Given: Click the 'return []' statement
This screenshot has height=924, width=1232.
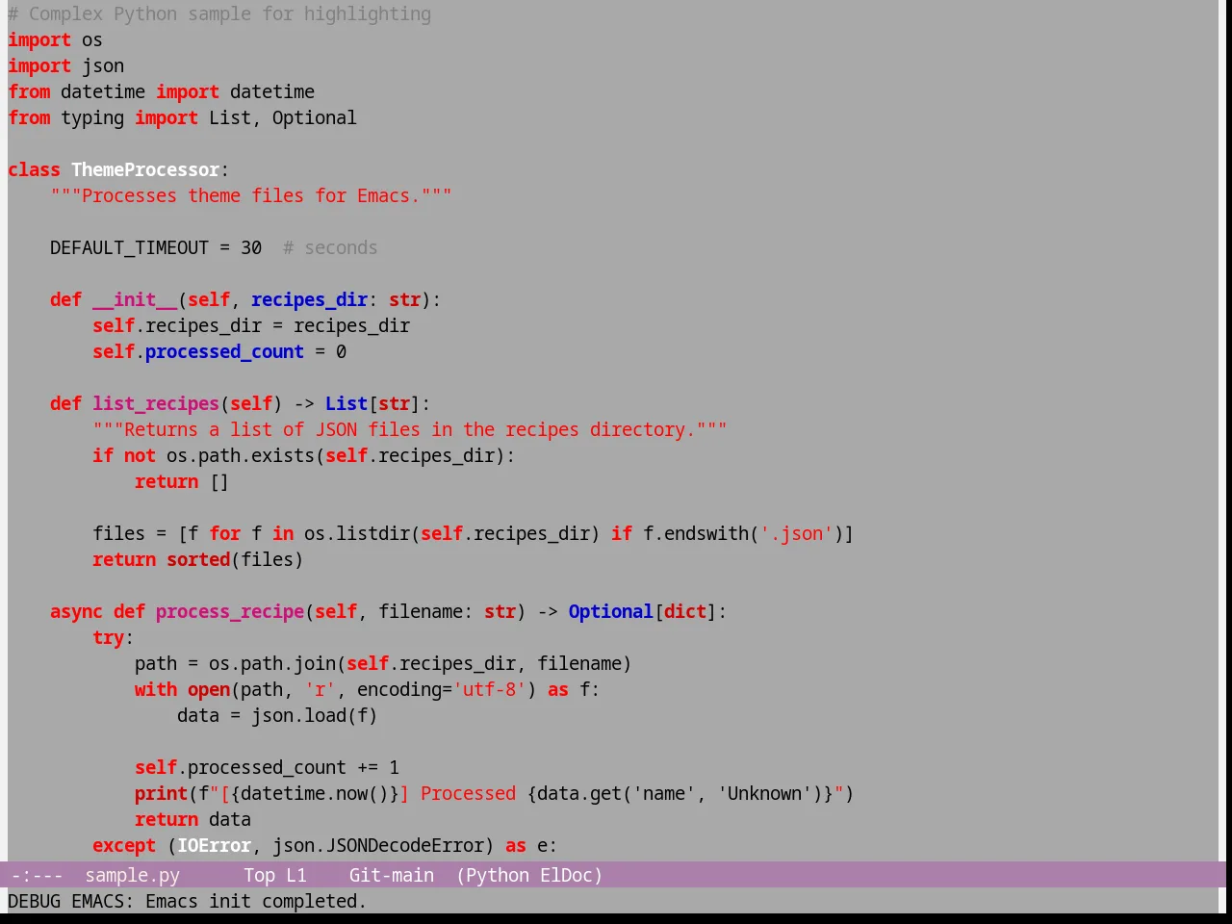Looking at the screenshot, I should coord(182,481).
